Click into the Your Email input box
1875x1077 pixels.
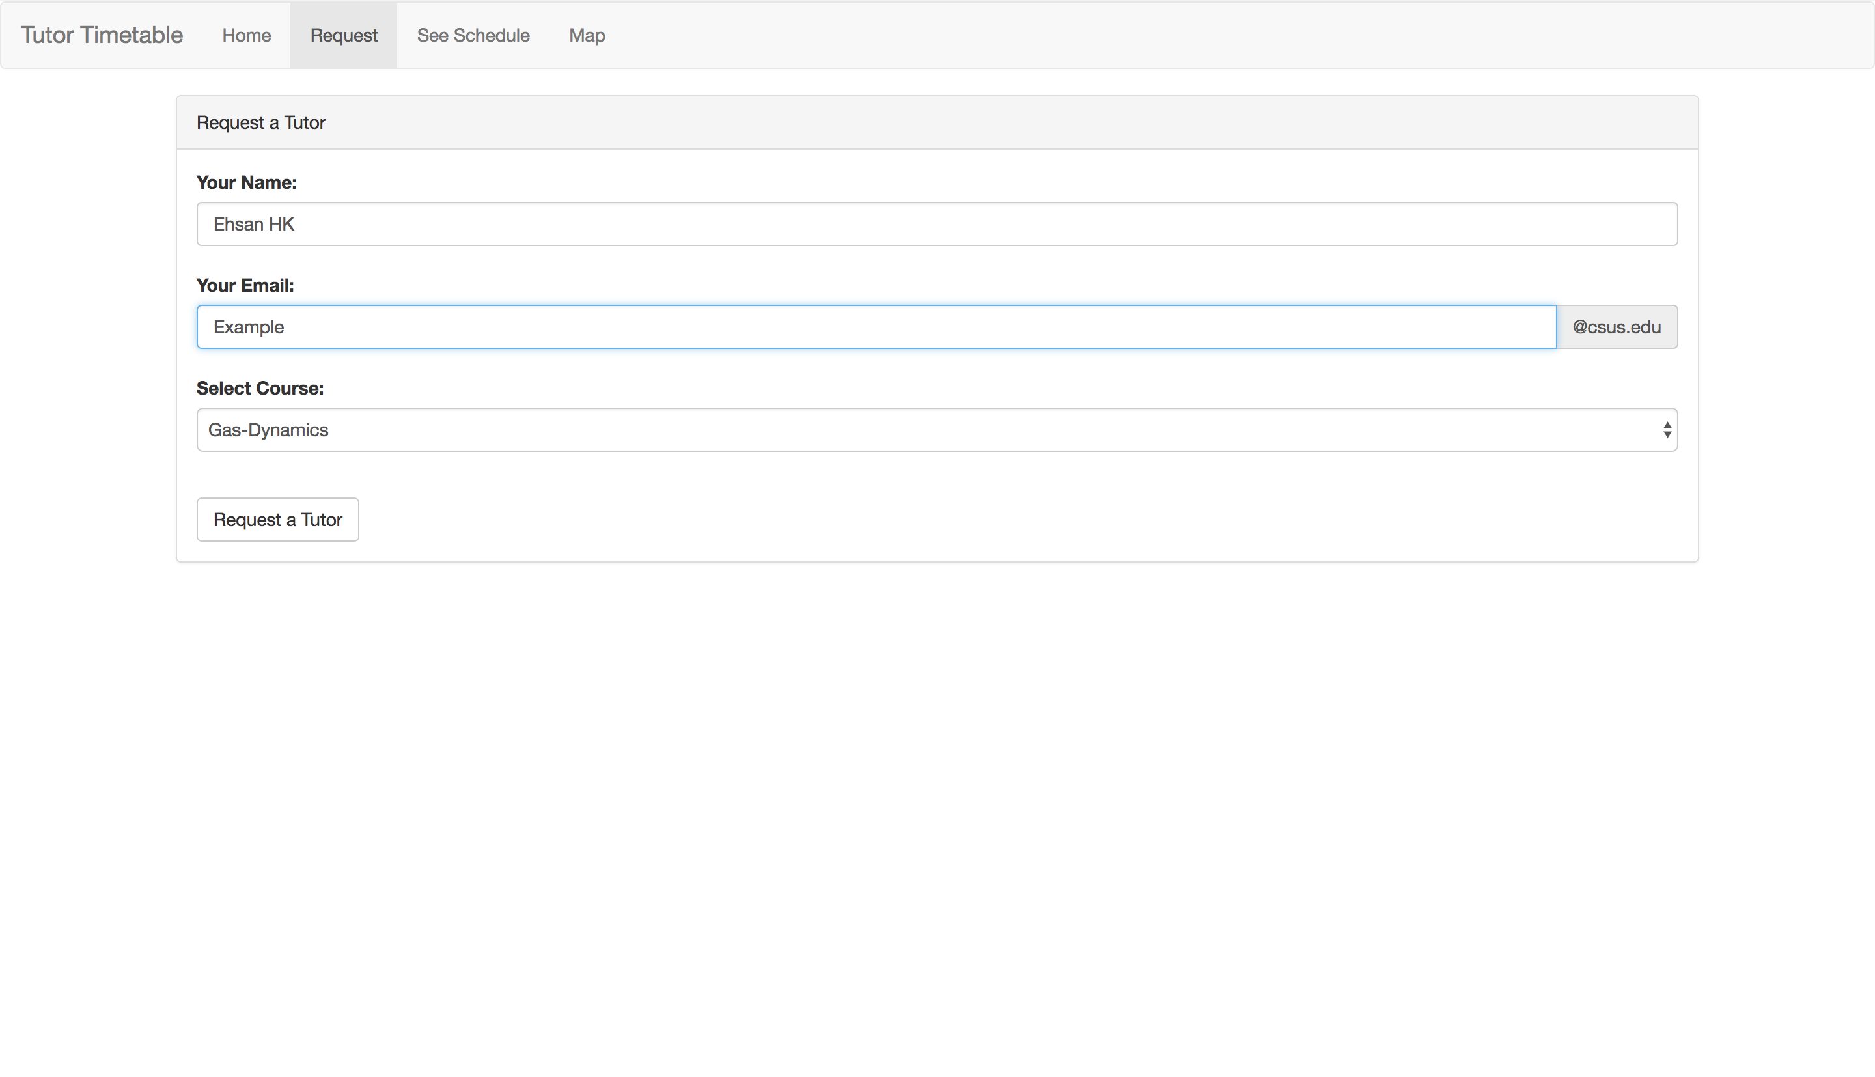pyautogui.click(x=876, y=326)
